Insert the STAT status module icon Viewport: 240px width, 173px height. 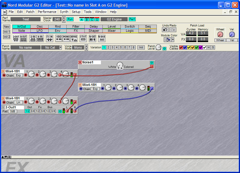(x=83, y=38)
